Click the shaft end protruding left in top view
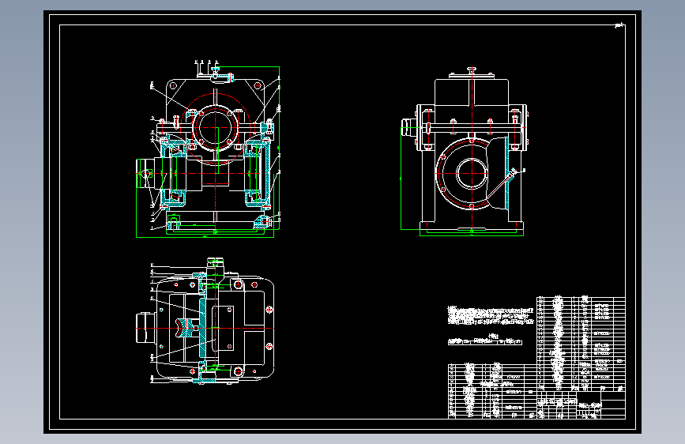 click(x=145, y=328)
